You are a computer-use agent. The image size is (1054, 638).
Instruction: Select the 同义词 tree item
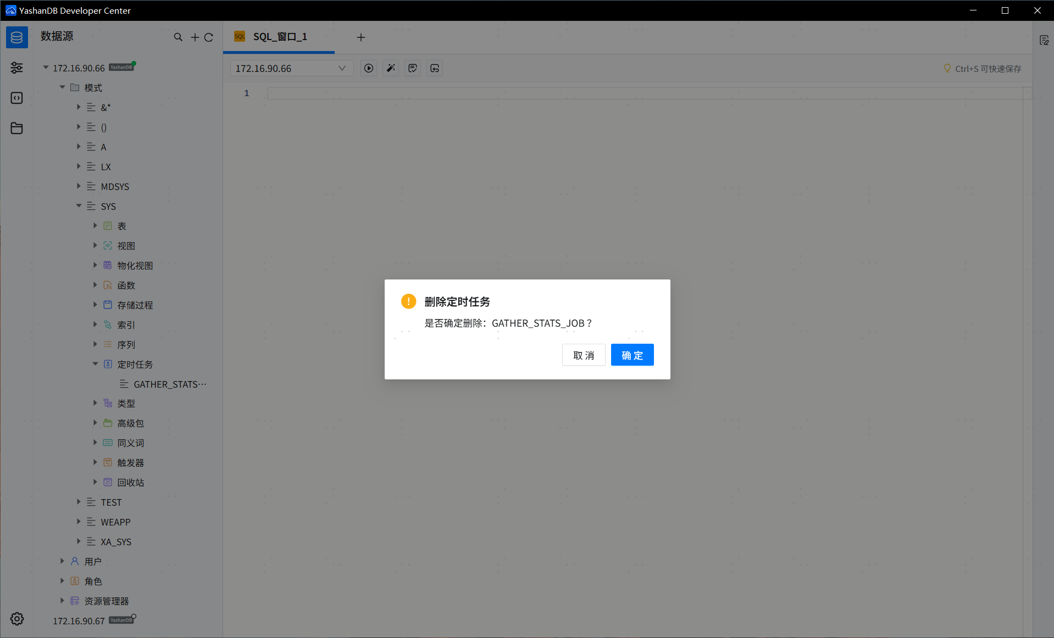pos(131,443)
